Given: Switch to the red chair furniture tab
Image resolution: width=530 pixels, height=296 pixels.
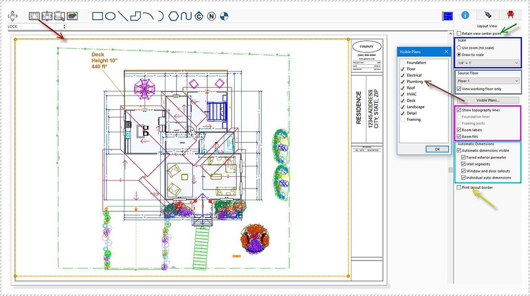Looking at the screenshot, I should click(510, 15).
